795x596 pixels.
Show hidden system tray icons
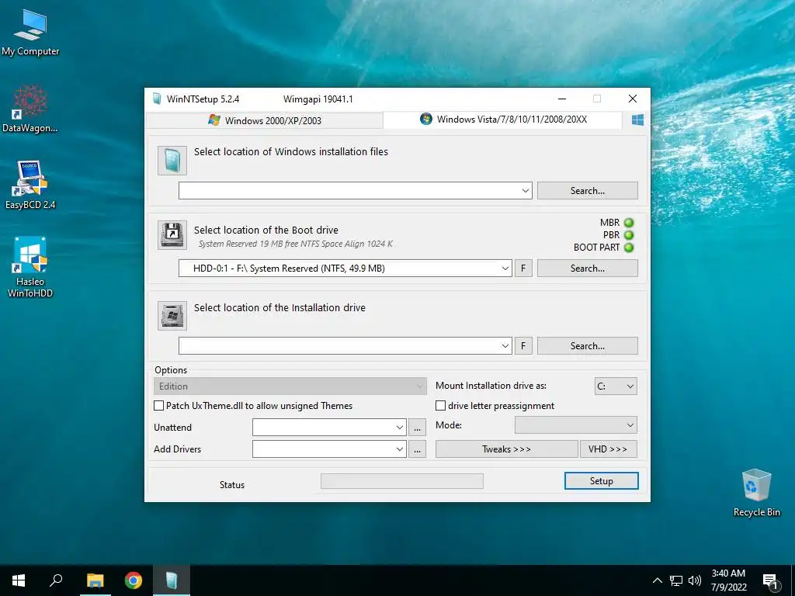[657, 580]
